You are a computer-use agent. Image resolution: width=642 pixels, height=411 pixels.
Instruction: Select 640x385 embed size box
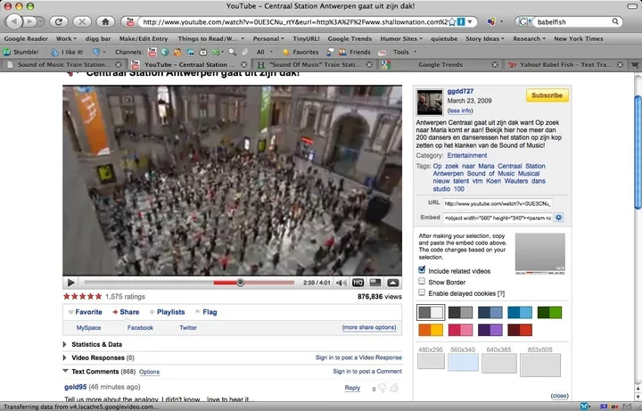click(x=499, y=363)
